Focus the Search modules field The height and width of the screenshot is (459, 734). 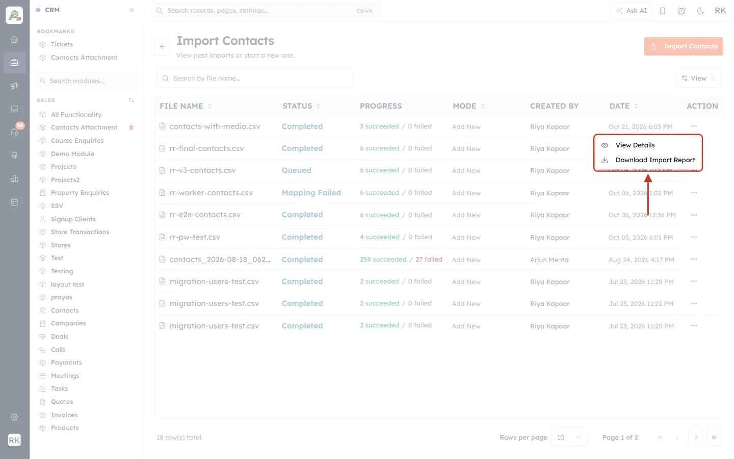point(87,81)
